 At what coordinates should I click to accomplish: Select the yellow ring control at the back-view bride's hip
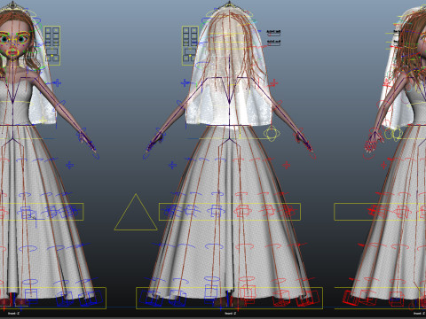coord(272,133)
